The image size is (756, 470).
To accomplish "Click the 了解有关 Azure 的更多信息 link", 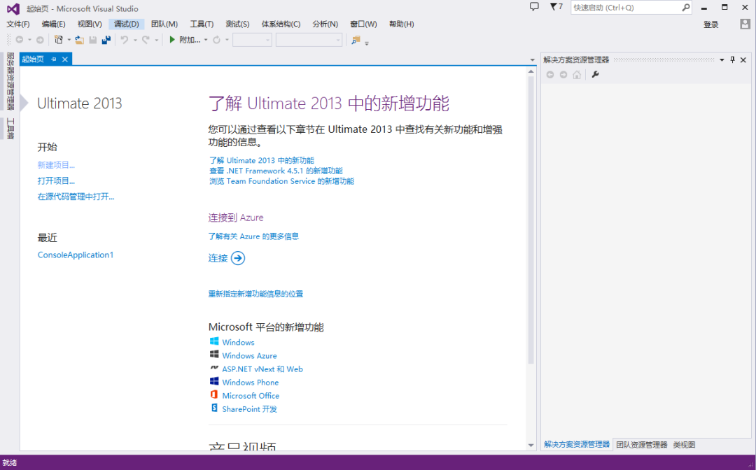I will pyautogui.click(x=253, y=236).
